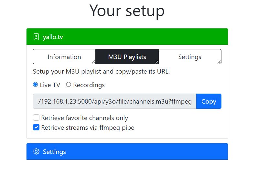Click the yallo.tv title text

[53, 37]
